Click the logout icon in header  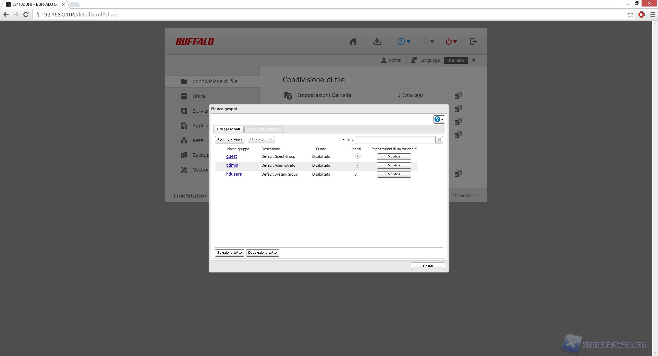[x=473, y=42]
